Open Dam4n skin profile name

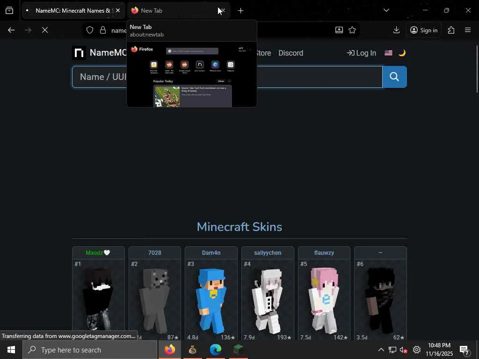[x=211, y=253]
